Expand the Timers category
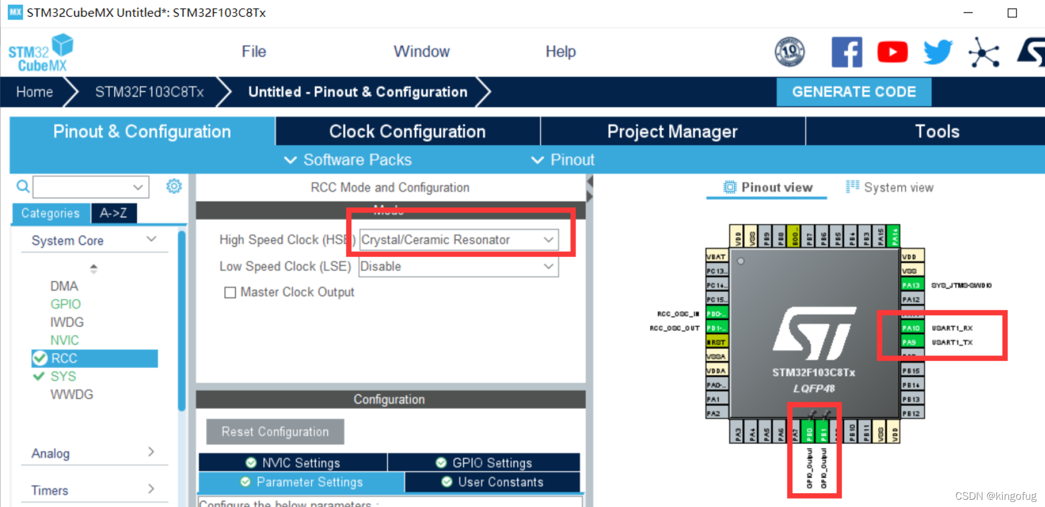 point(151,489)
